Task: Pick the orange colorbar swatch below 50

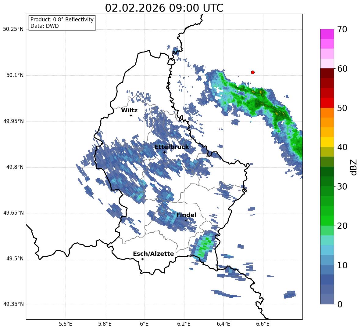Action: click(x=327, y=112)
